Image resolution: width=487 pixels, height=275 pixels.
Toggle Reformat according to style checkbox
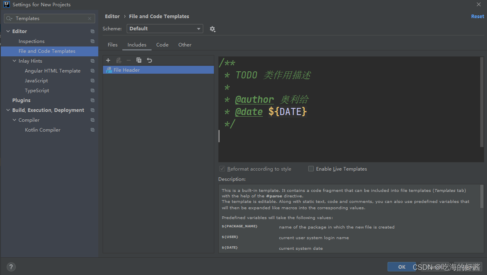pyautogui.click(x=222, y=169)
